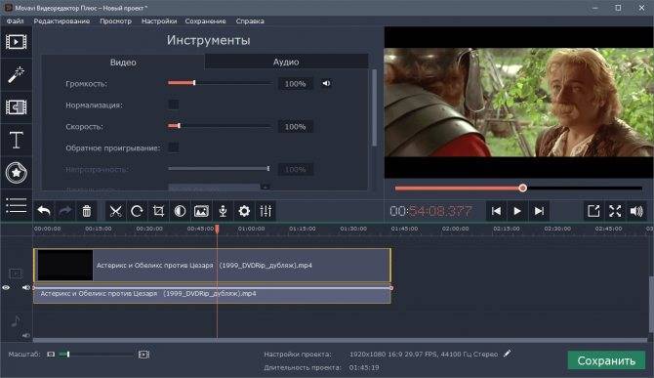Viewport: 654px width, 378px height.
Task: Enable the Нормализация checkbox
Action: coord(174,105)
